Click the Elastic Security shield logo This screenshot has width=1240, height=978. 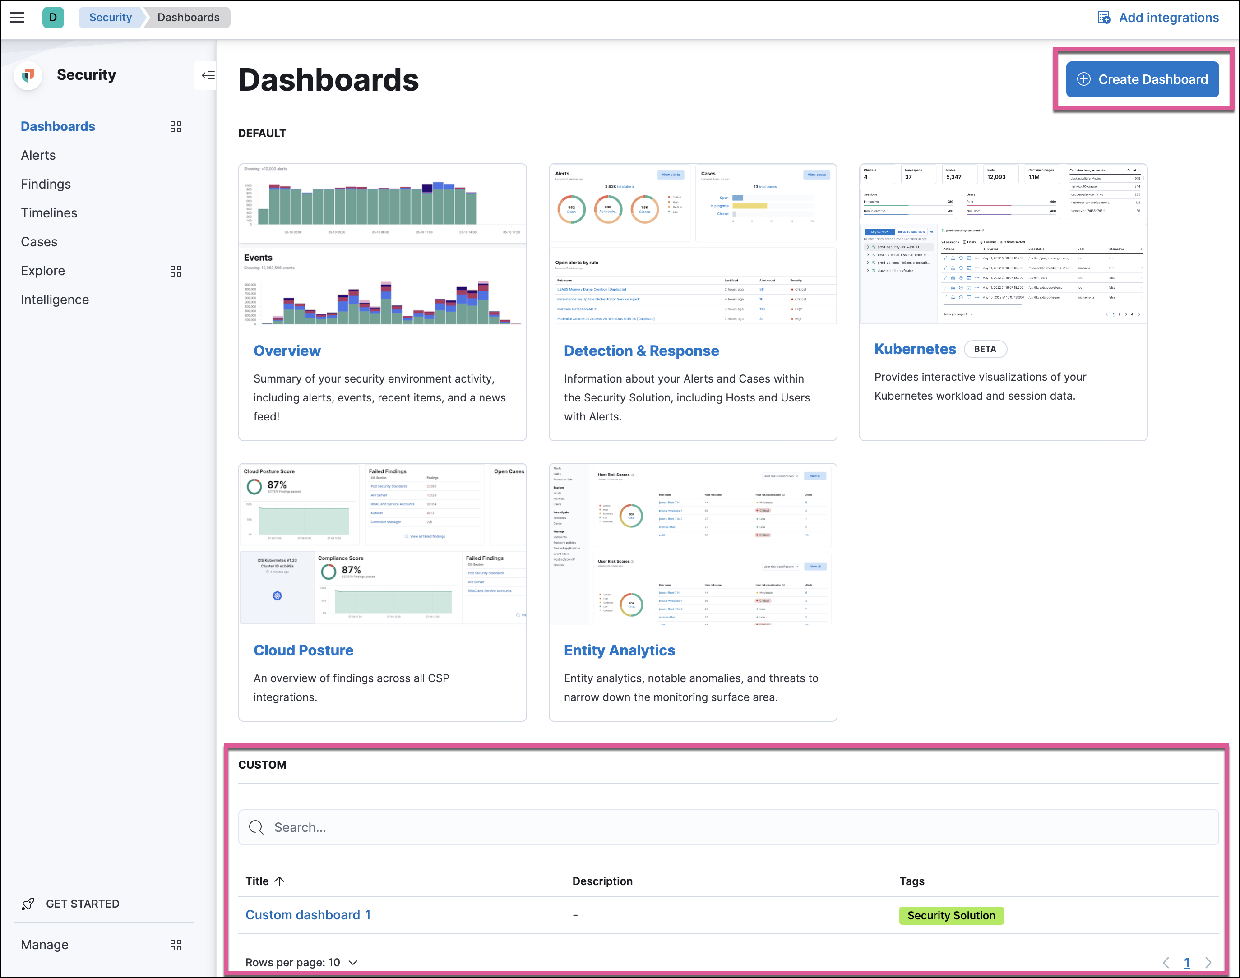pyautogui.click(x=28, y=75)
